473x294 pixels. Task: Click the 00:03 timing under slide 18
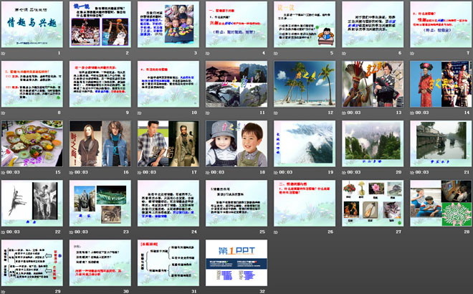point(217,172)
